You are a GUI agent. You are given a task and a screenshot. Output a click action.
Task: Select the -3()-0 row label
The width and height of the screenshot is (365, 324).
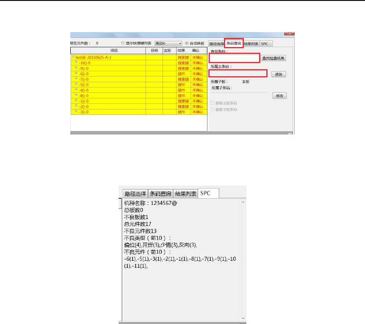coord(83,112)
